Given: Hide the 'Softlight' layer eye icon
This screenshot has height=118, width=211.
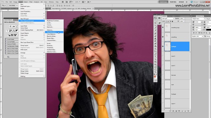Looking at the screenshot, I should [x=163, y=47].
